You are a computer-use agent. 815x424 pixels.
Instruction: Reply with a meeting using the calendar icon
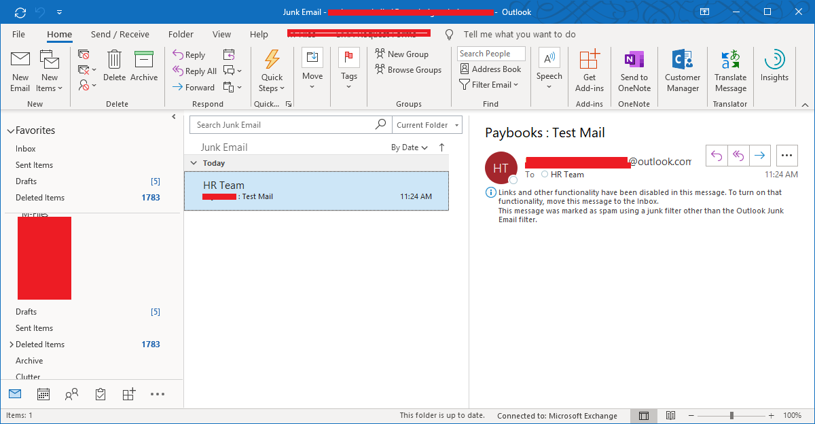click(229, 54)
